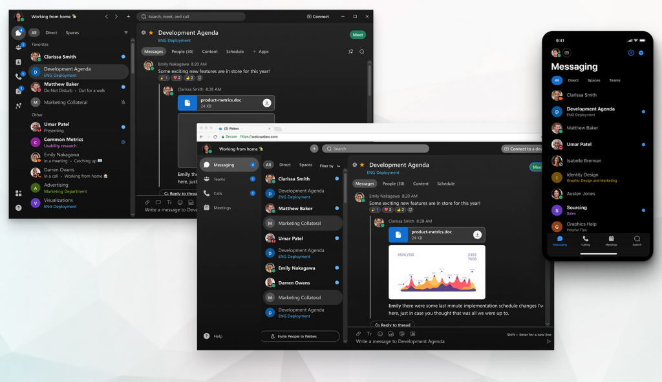Click Reply to thread in browser window
This screenshot has height=382, width=662.
392,325
